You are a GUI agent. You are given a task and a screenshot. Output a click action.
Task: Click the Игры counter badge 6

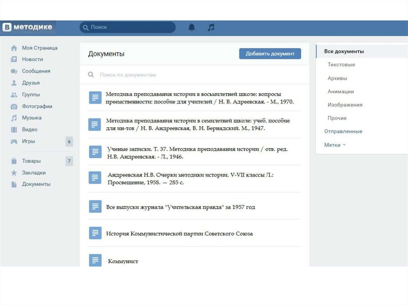click(69, 142)
